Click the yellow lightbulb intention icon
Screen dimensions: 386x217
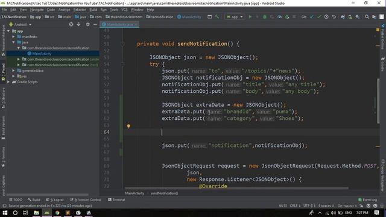coord(128,126)
